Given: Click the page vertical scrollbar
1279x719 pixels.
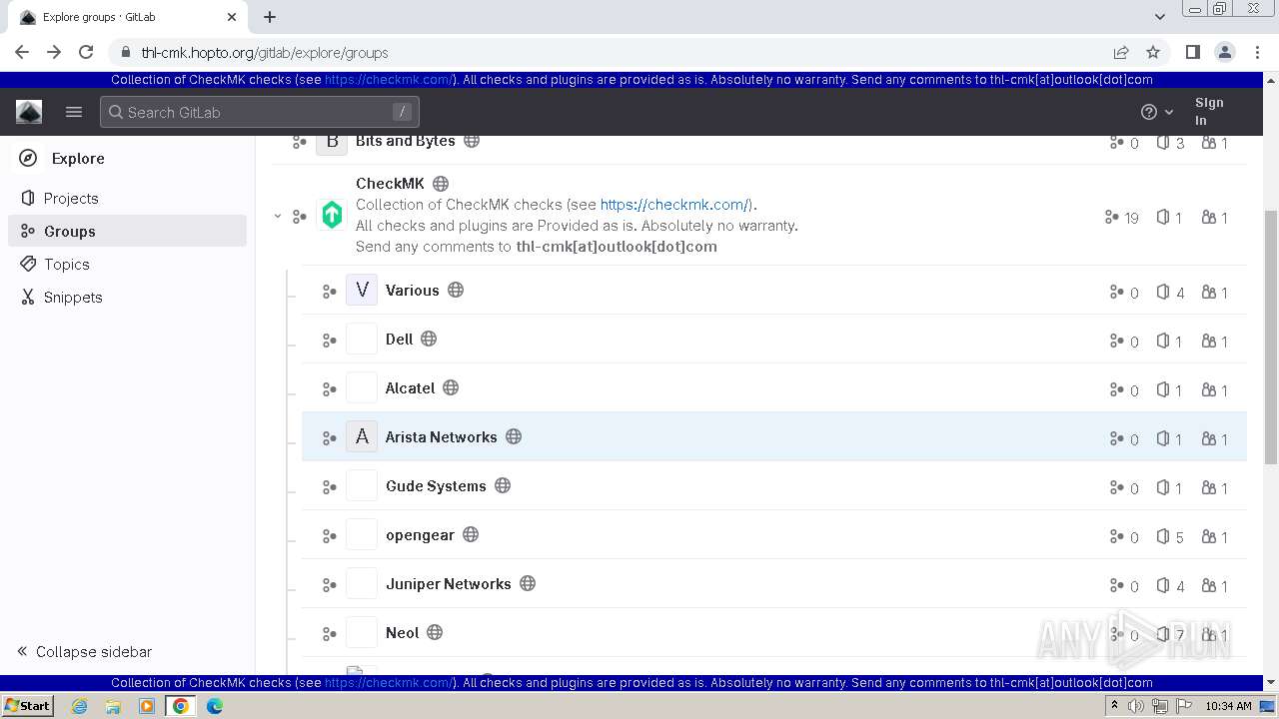Looking at the screenshot, I should (x=1271, y=338).
